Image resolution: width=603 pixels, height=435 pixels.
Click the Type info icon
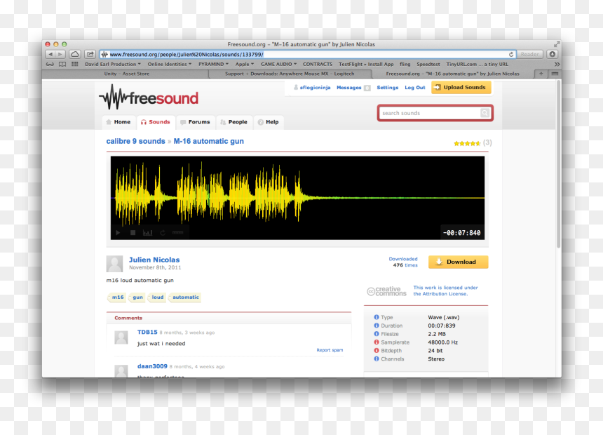376,317
